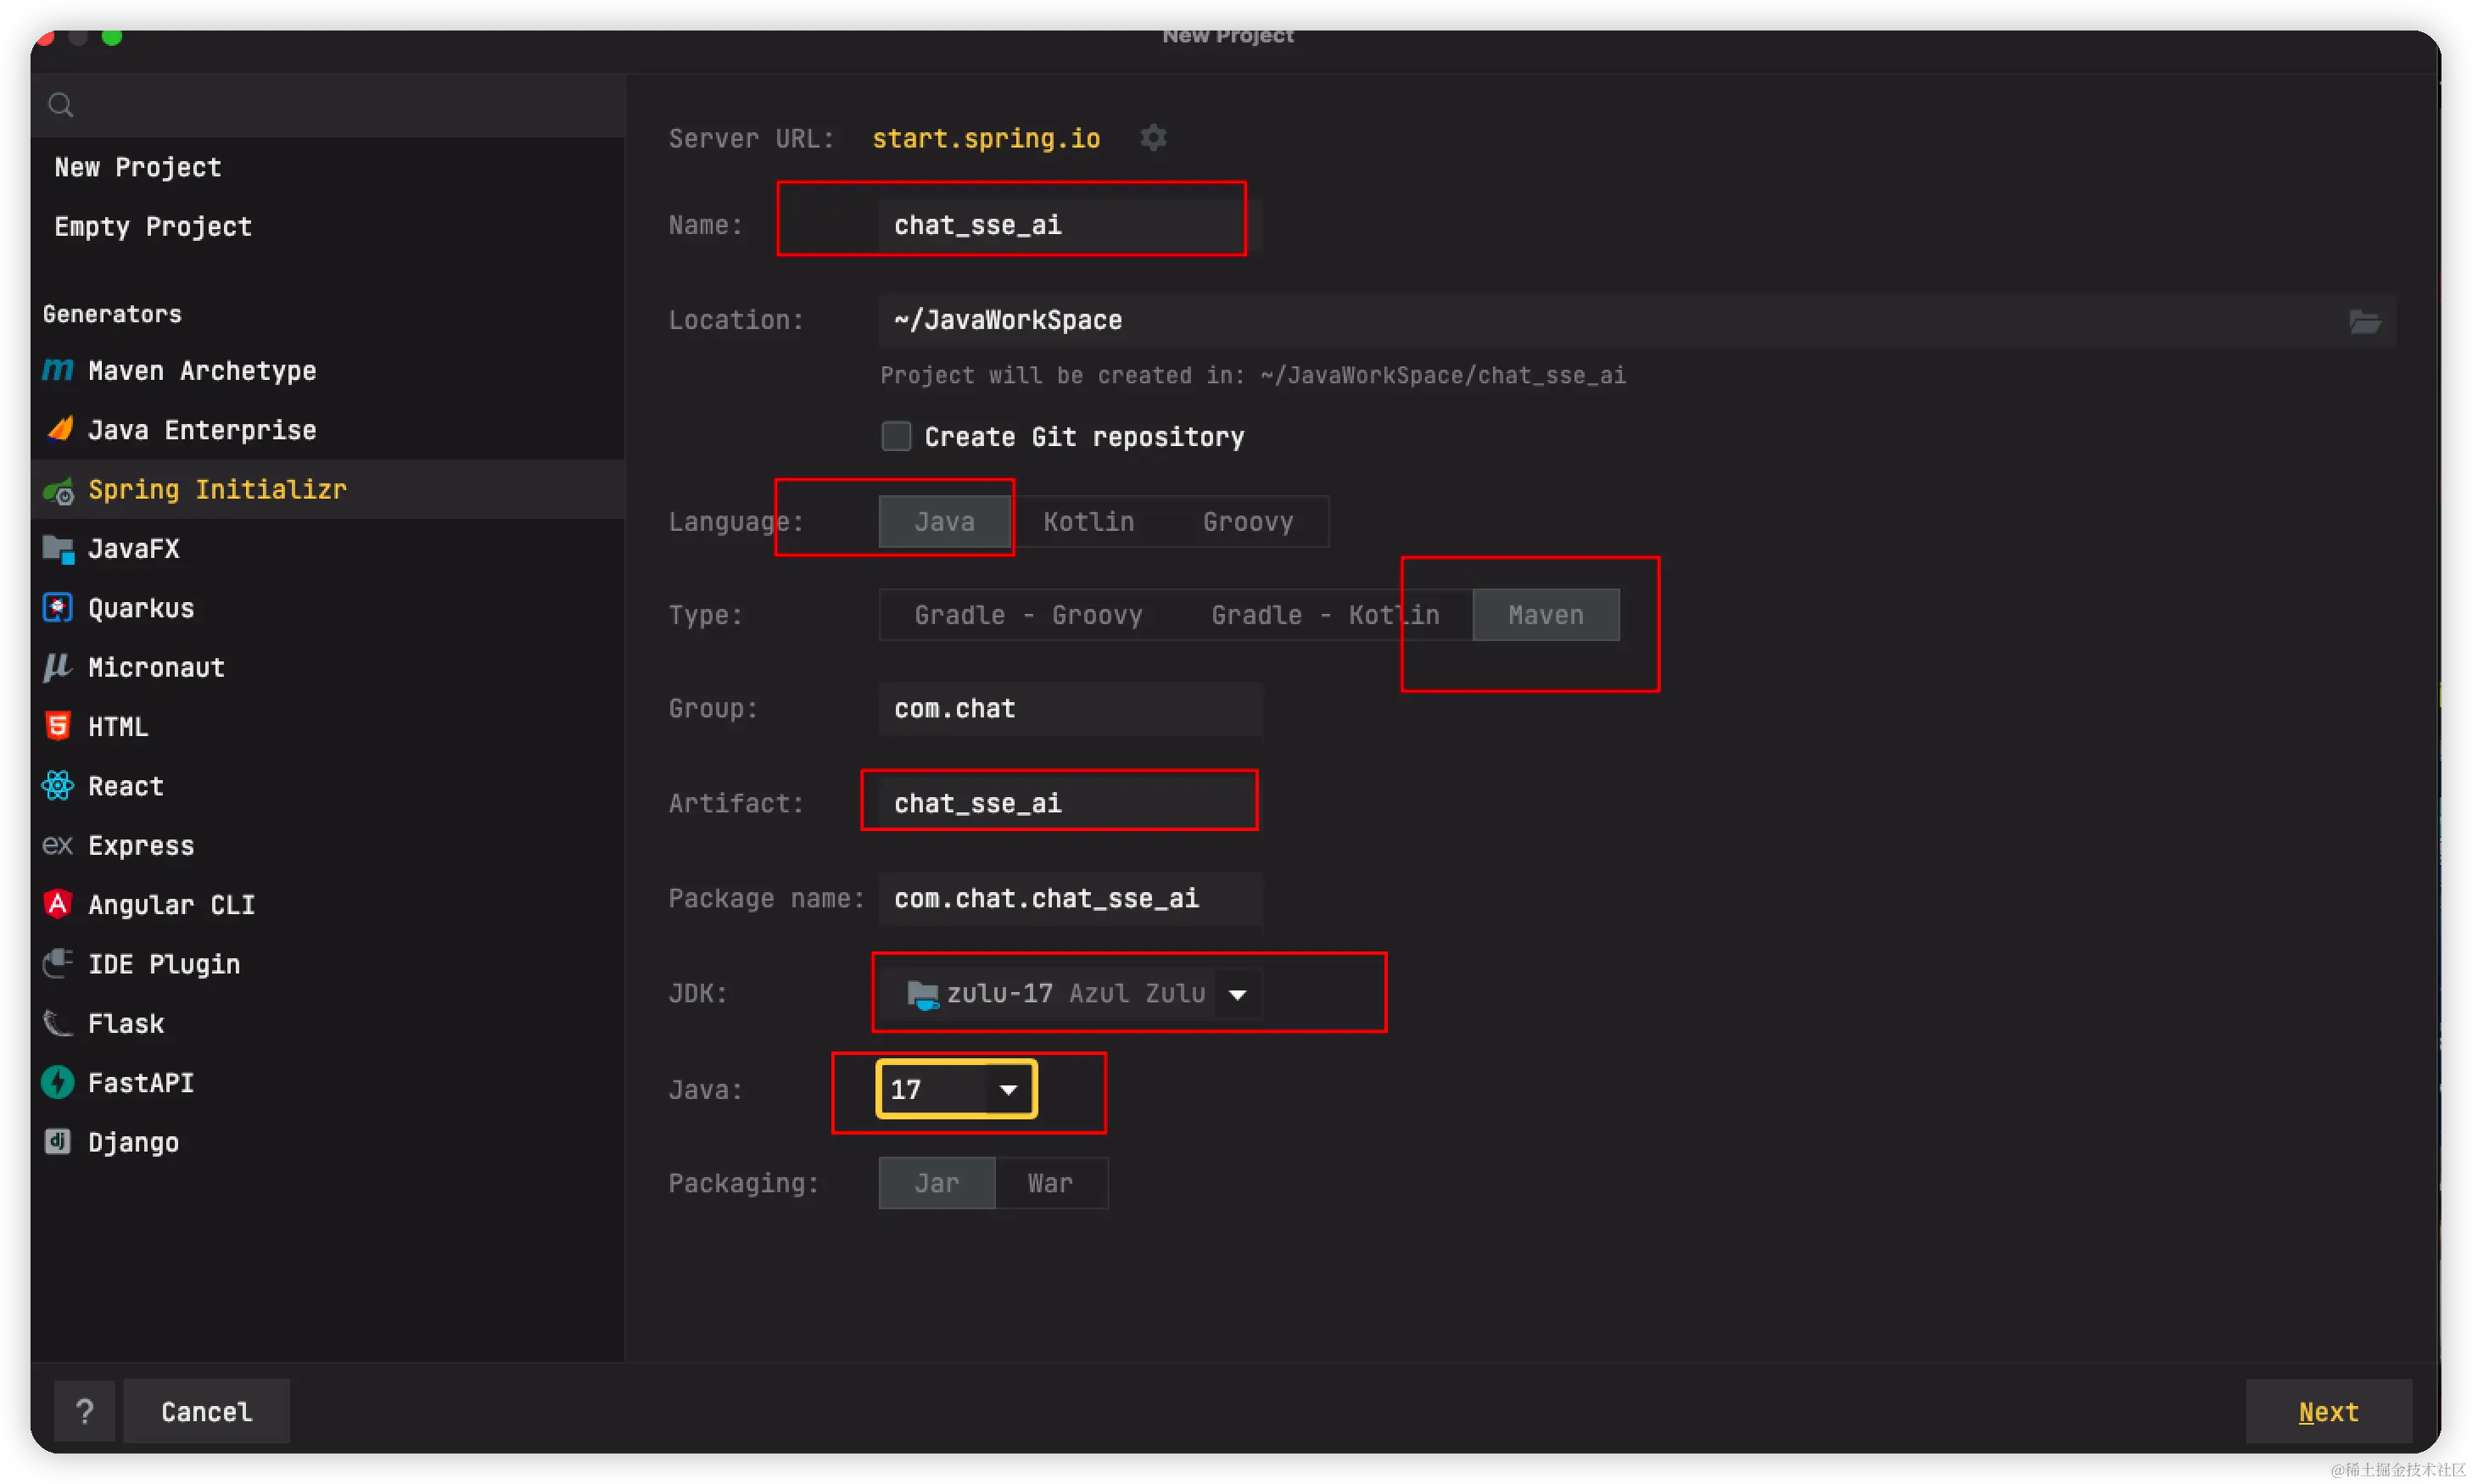Click the search magnifier icon

60,105
